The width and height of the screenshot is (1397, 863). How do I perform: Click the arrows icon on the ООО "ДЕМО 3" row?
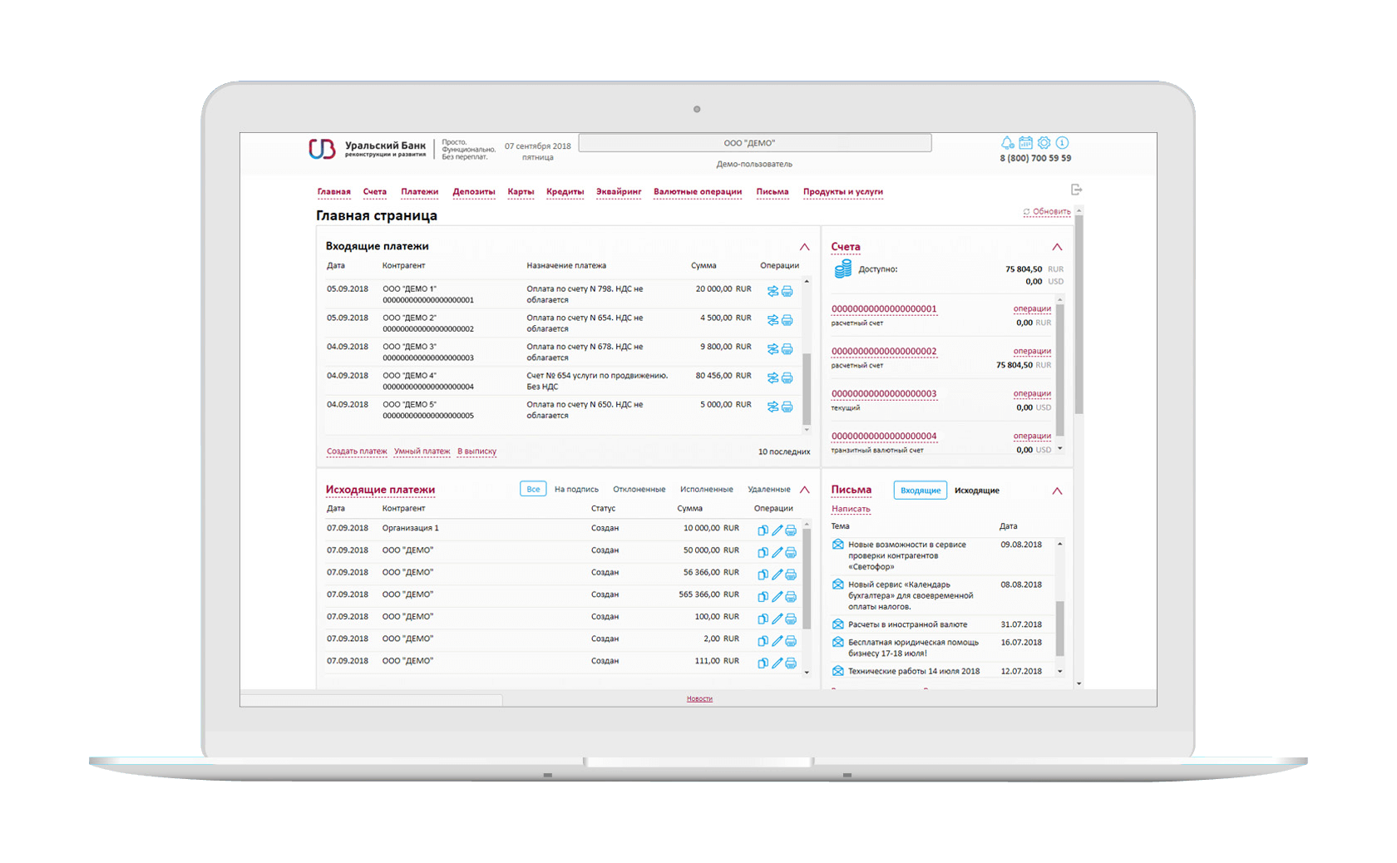(773, 349)
